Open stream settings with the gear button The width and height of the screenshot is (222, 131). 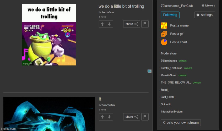205,15
